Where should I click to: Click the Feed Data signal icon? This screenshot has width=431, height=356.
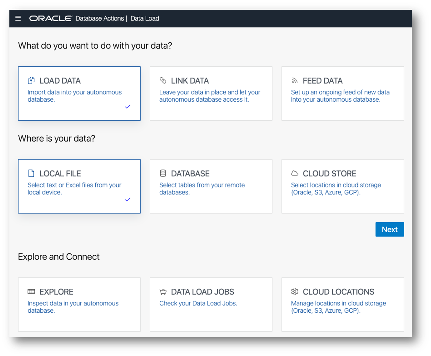pyautogui.click(x=294, y=81)
